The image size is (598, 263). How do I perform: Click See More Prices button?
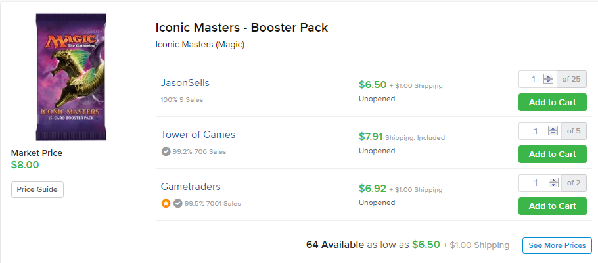tap(557, 245)
